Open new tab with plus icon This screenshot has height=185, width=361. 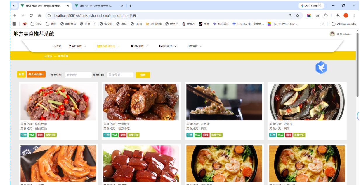coord(130,6)
